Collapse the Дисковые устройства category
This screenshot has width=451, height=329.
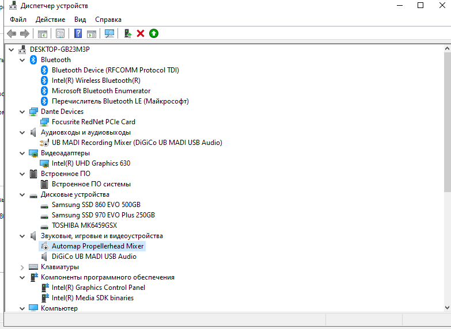click(x=22, y=194)
